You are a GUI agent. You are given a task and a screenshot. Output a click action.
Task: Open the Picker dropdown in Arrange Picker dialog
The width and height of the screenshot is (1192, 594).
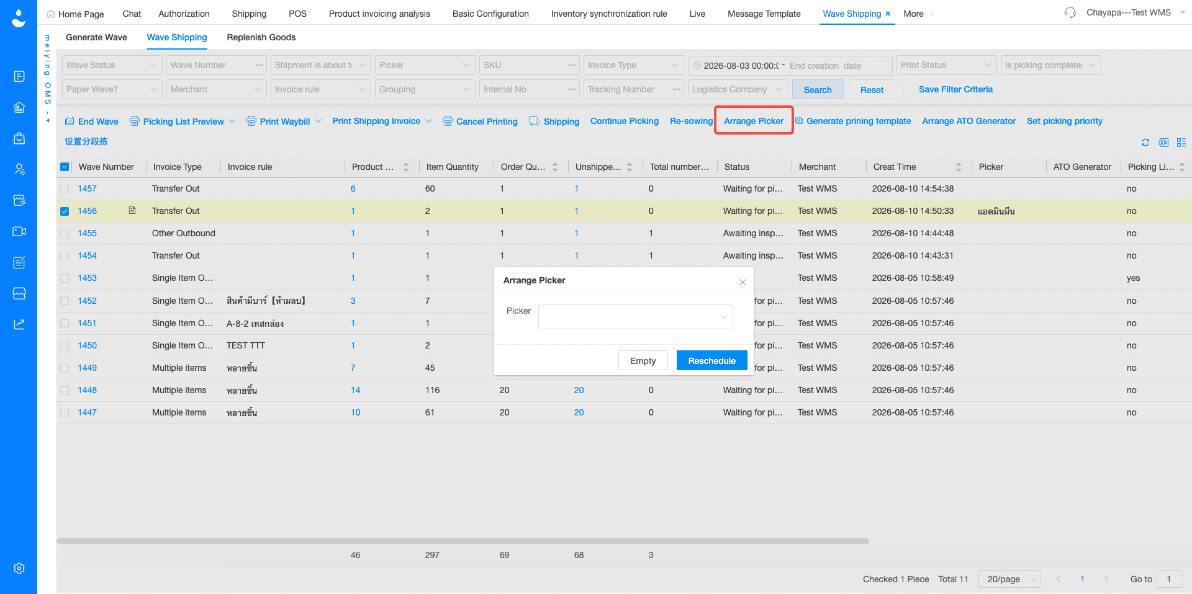636,317
